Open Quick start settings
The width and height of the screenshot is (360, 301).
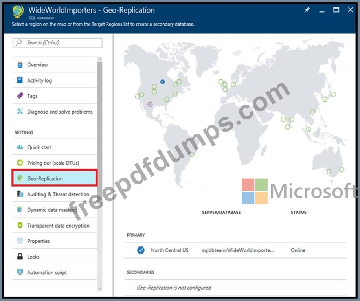click(55, 147)
